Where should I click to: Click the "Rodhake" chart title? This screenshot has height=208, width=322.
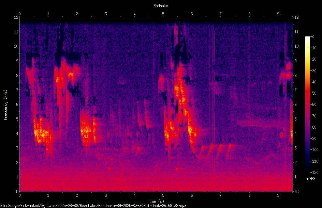click(x=161, y=6)
